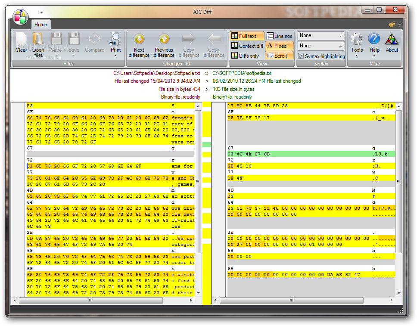Click the Clear files icon
417x326 pixels.
point(21,39)
